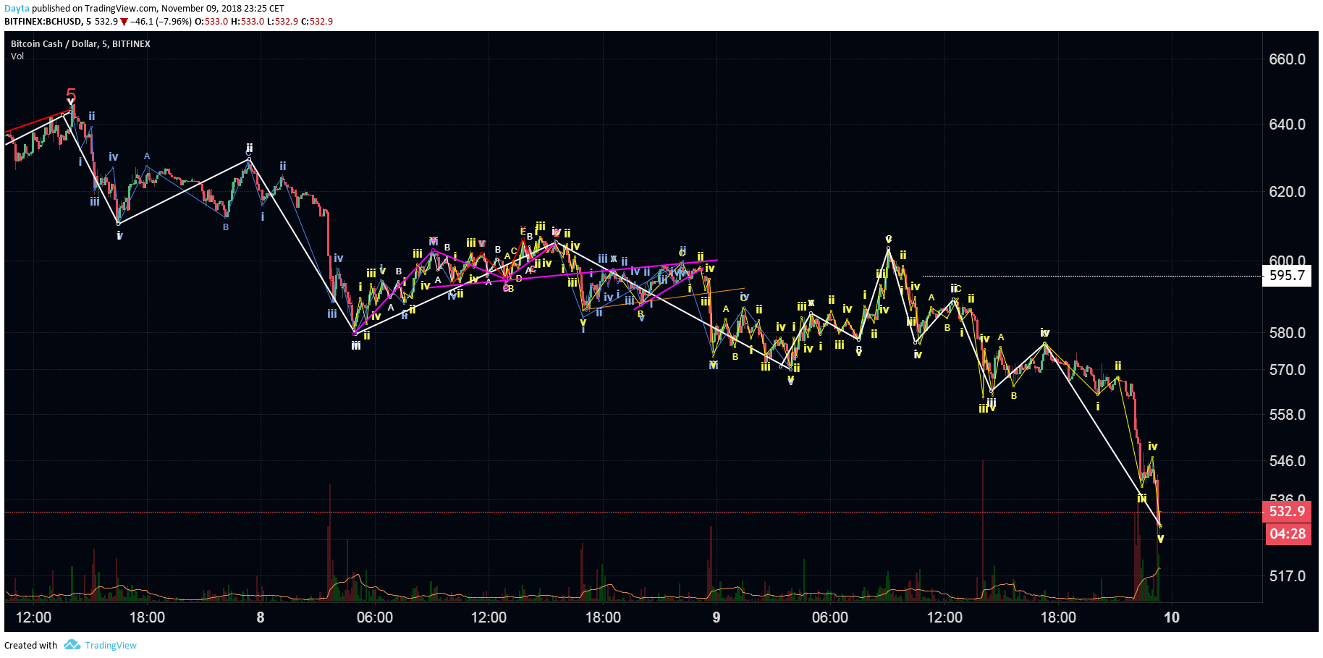This screenshot has width=1323, height=658.
Task: Open the TradingView link at the bottom
Action: pos(111,646)
